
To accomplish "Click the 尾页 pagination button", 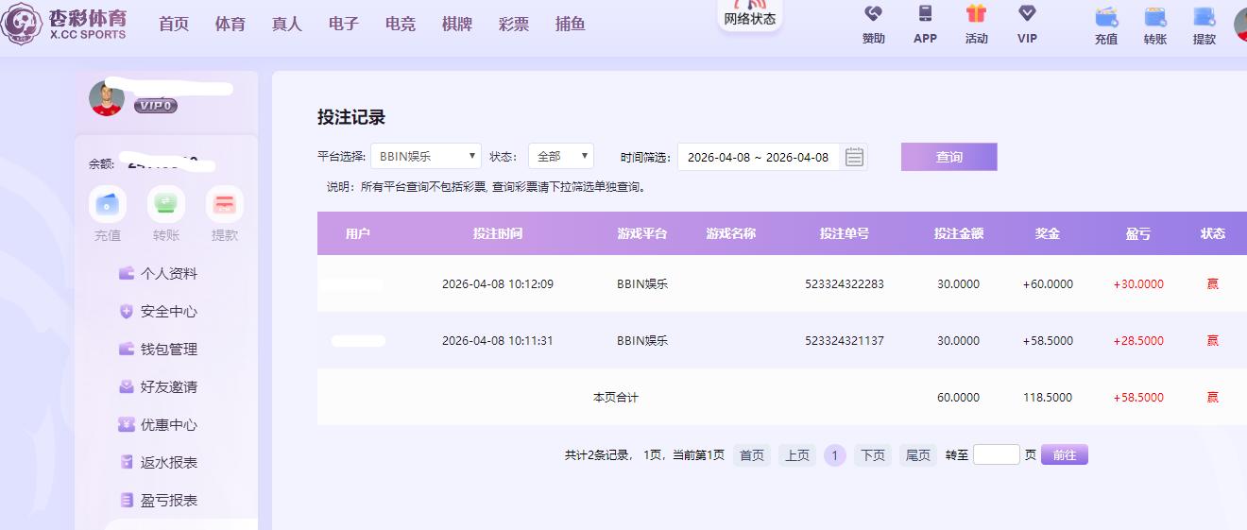I will [x=918, y=455].
